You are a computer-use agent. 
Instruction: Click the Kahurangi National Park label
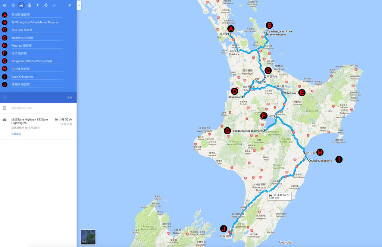point(148,228)
